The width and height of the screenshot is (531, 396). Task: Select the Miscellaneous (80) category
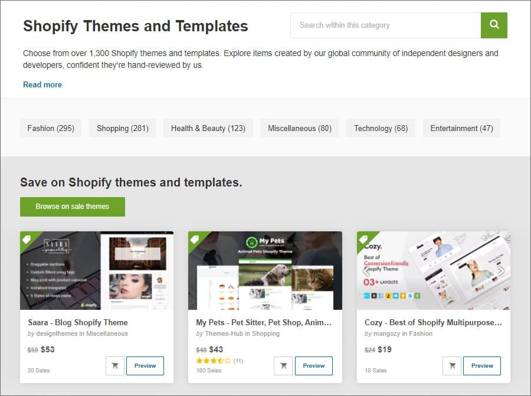300,129
